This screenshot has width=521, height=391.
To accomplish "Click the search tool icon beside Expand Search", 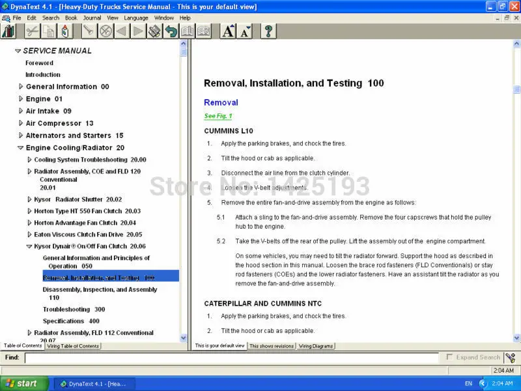I will (x=510, y=358).
